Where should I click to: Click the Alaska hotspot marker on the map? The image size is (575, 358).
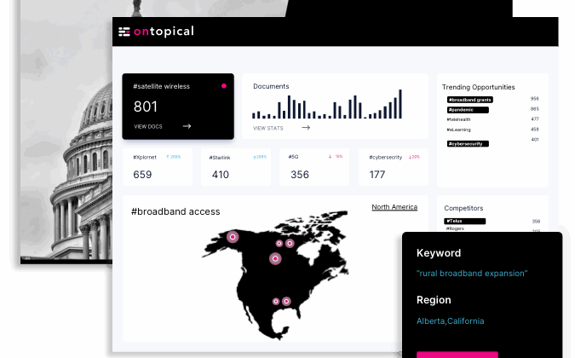[233, 237]
